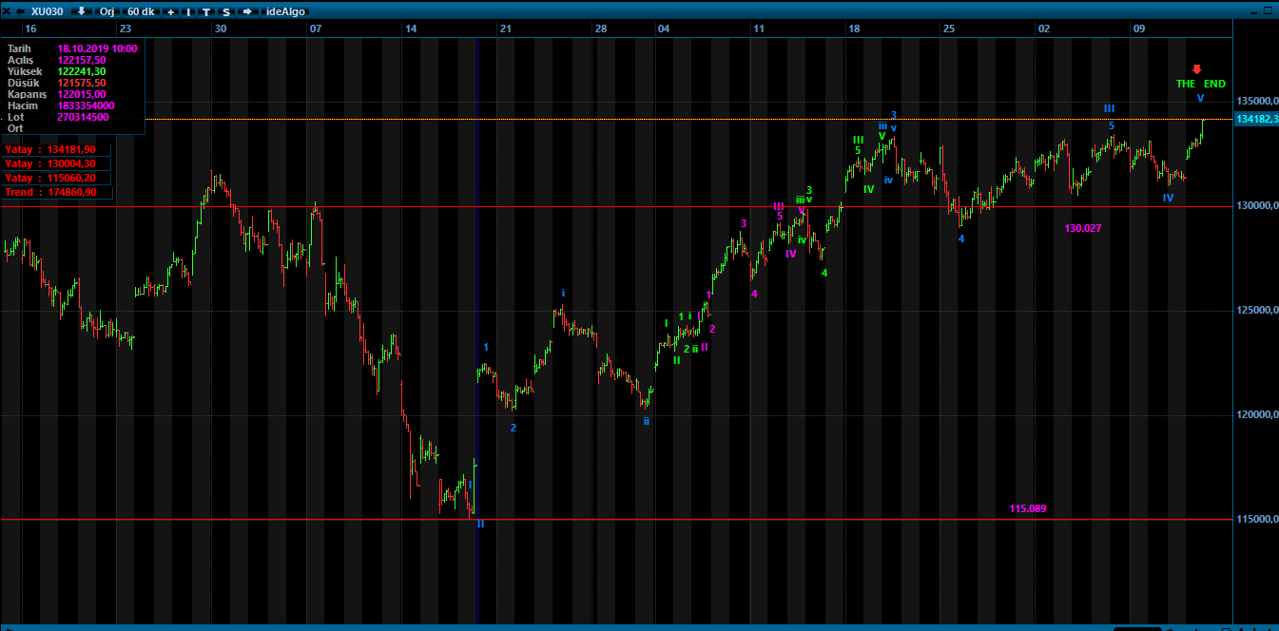Click the down arrow after XU030
This screenshot has width=1279, height=631.
(x=82, y=11)
